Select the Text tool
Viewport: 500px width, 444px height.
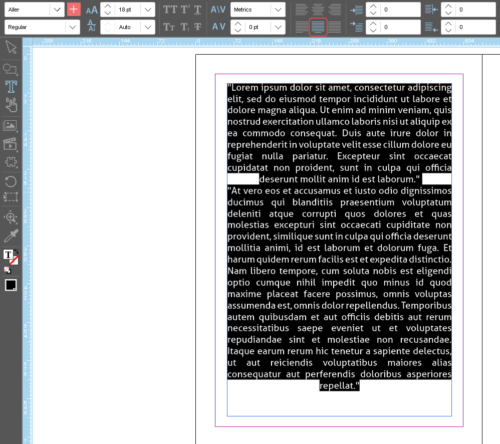[11, 86]
